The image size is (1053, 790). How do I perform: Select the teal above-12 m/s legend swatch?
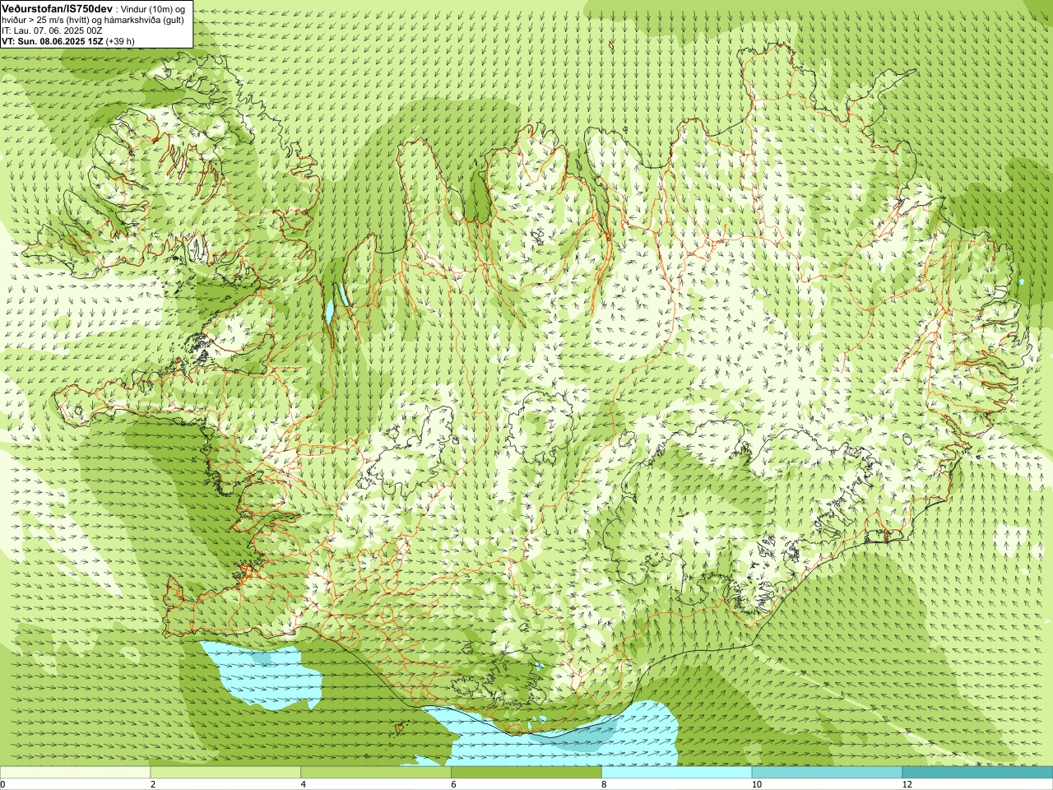pyautogui.click(x=977, y=773)
